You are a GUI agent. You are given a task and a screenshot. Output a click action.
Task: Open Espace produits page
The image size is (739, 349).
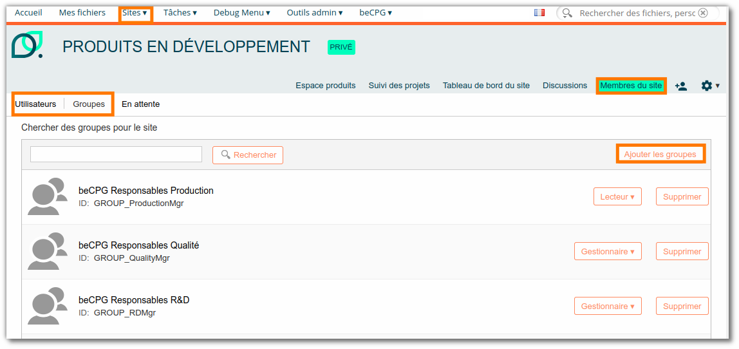pyautogui.click(x=326, y=86)
